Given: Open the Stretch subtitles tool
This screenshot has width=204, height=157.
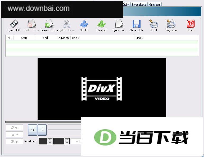Looking at the screenshot, I should pyautogui.click(x=102, y=26).
